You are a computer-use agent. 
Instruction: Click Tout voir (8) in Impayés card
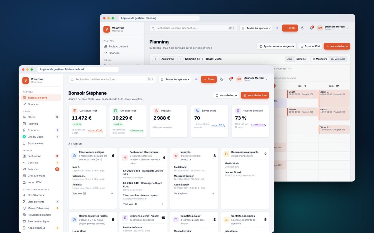click(194, 193)
